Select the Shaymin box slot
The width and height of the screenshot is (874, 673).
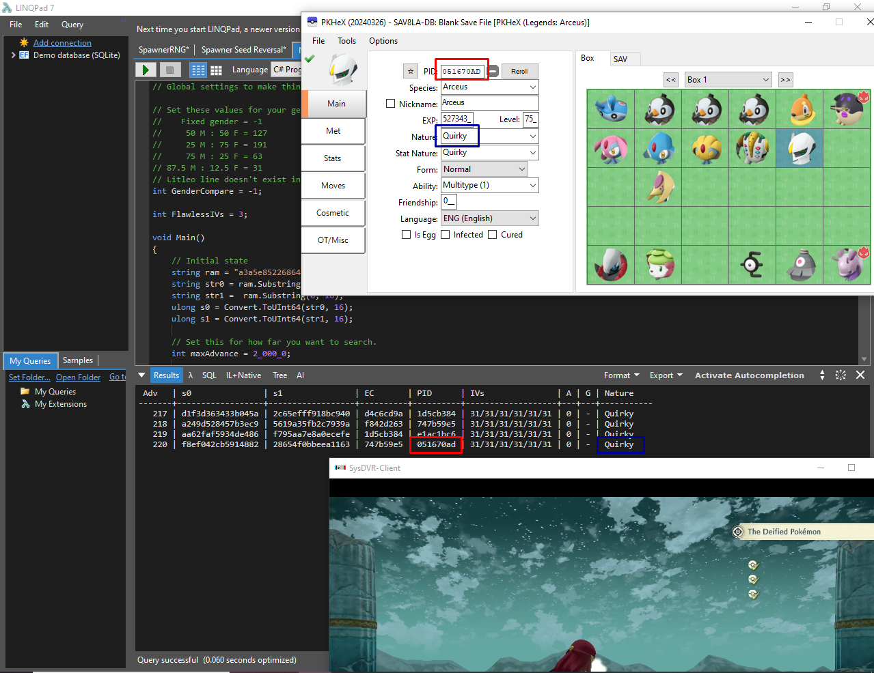(x=658, y=265)
